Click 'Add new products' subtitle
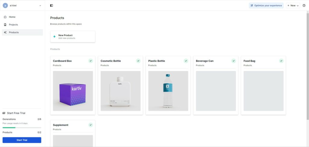The width and height of the screenshot is (309, 147). 67,38
